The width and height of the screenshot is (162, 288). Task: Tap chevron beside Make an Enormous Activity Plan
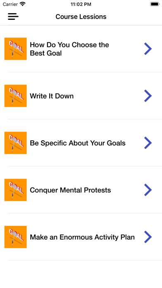click(148, 237)
